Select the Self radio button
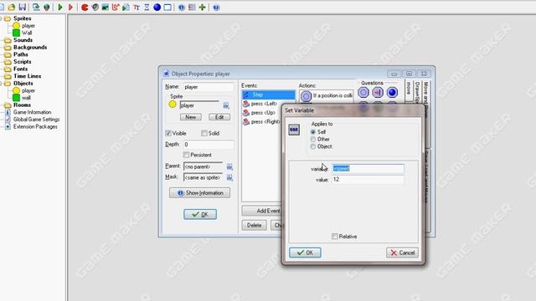 point(313,132)
